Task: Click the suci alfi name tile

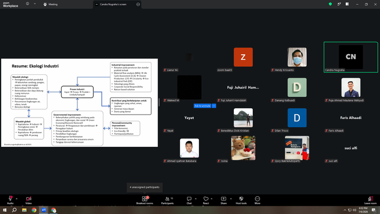Action: 351,148
